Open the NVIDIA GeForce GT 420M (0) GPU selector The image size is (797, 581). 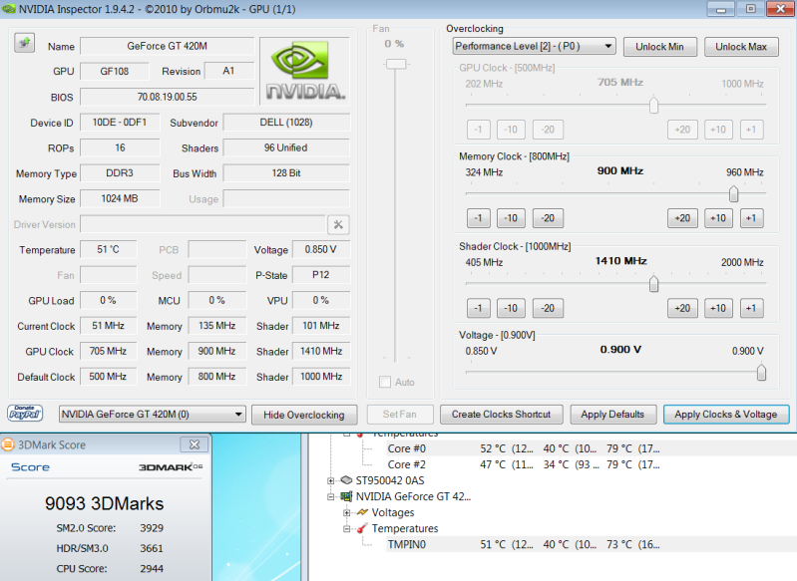point(152,414)
